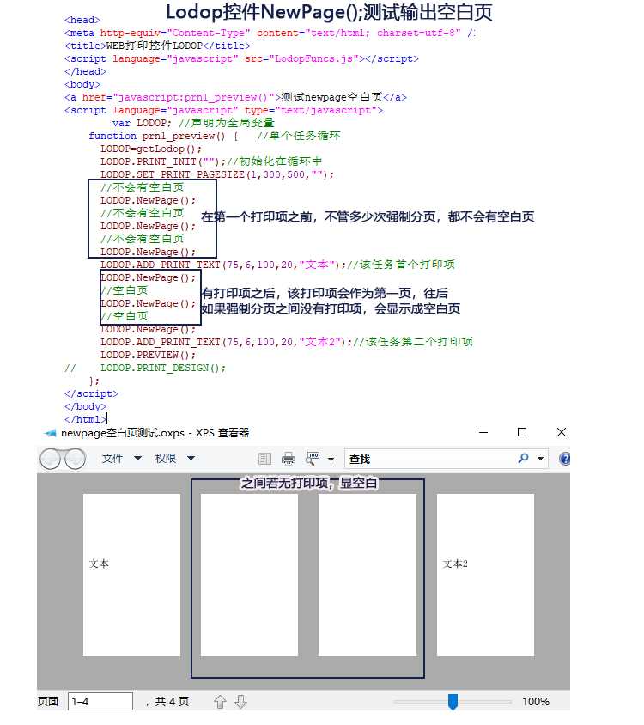Image resolution: width=644 pixels, height=725 pixels.
Task: Click the XPS document icon in title bar
Action: (x=50, y=433)
